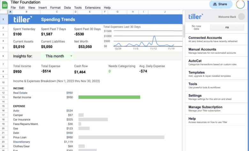This screenshot has height=151, width=249.
Task: Open Templates in the Tiller sidebar
Action: (197, 72)
